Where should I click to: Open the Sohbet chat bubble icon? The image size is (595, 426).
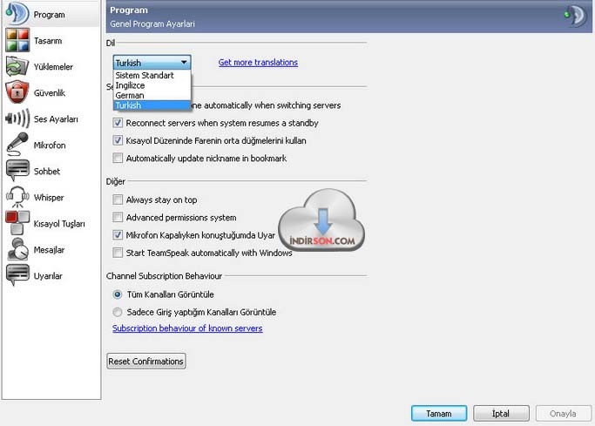pos(17,171)
